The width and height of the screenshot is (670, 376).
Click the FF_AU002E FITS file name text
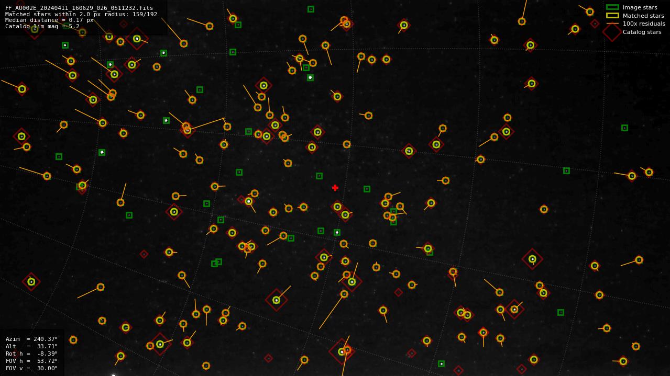(79, 8)
